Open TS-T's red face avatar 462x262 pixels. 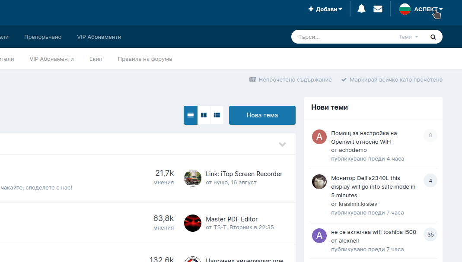pos(193,223)
